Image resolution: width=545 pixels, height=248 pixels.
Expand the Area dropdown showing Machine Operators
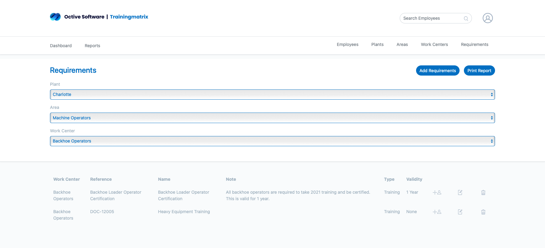[272, 118]
